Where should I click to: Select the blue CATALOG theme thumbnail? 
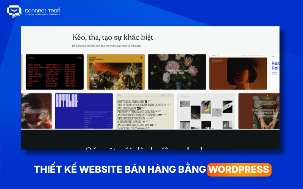84,111
